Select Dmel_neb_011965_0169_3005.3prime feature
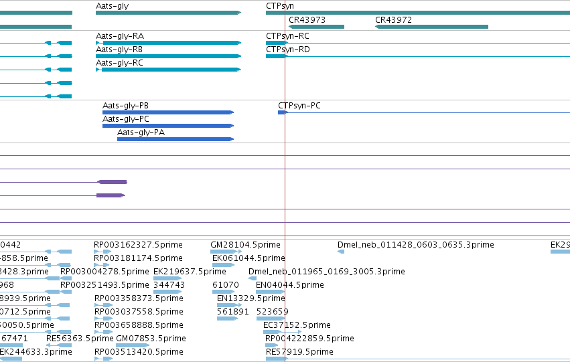Viewport: 570px width, 362px height. [x=253, y=278]
